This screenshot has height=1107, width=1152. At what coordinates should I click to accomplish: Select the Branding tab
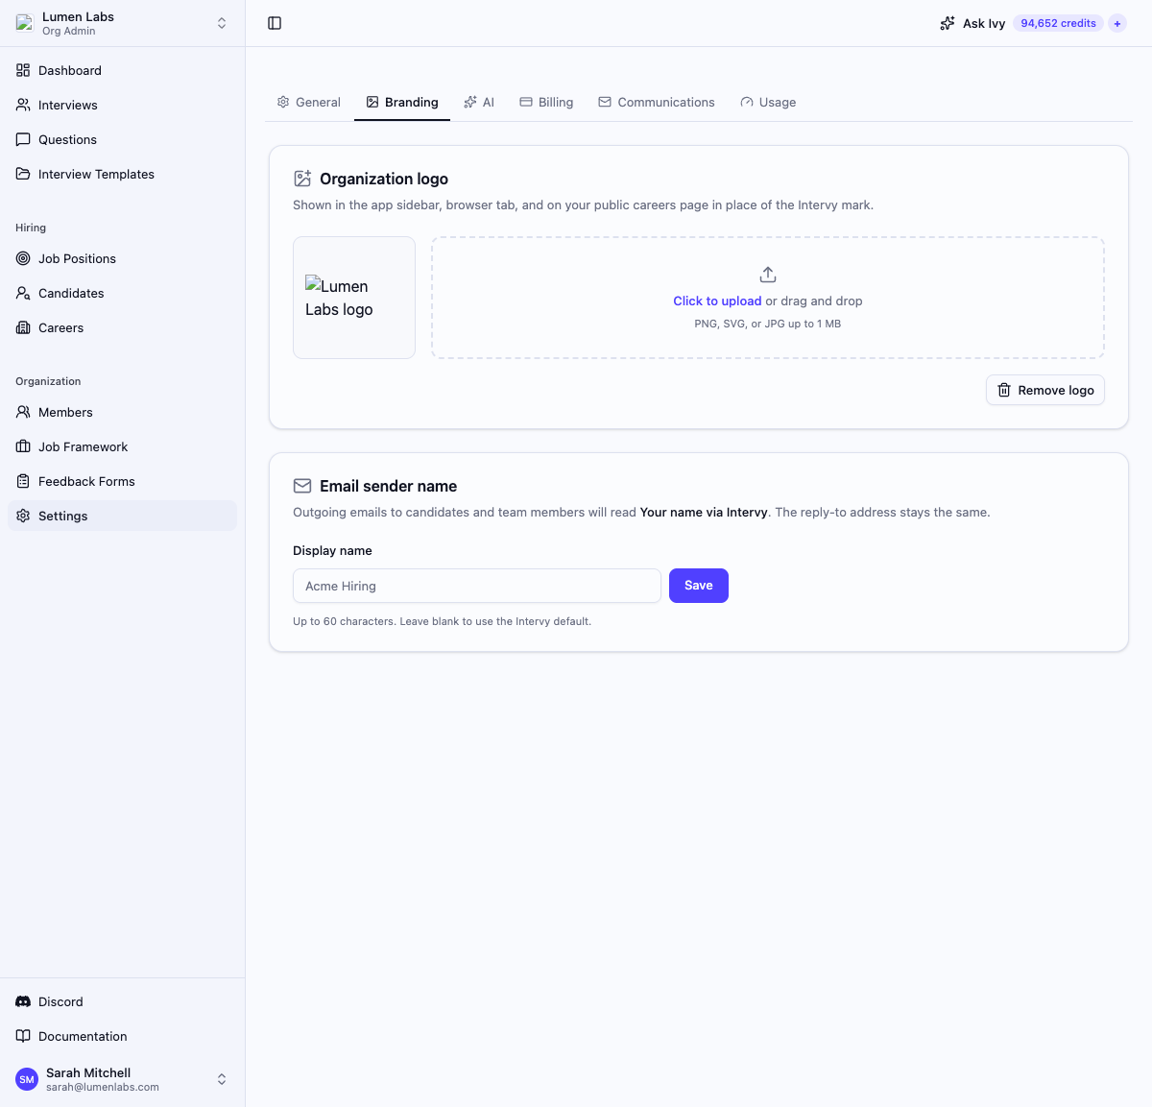coord(402,102)
